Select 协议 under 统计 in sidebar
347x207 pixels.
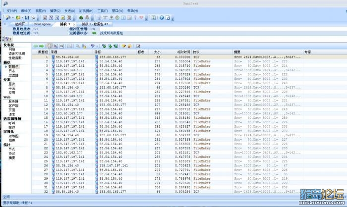(12, 154)
